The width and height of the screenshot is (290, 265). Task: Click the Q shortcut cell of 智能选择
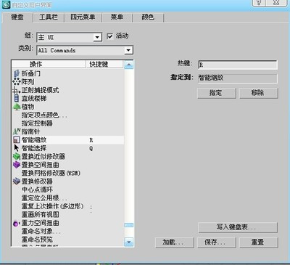point(91,148)
